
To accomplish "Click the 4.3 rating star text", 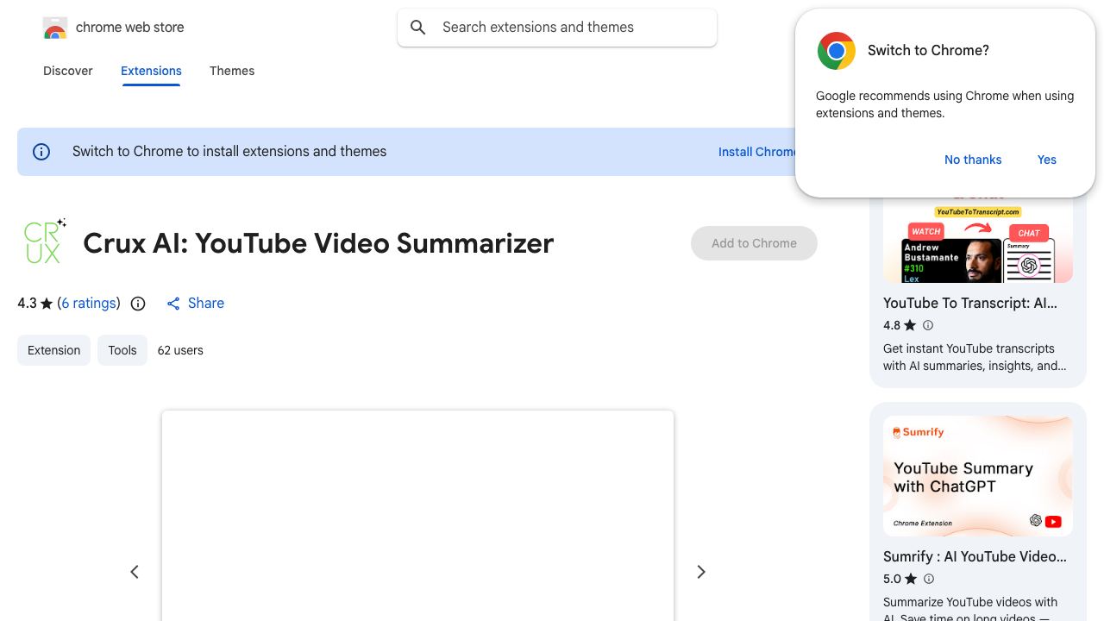I will point(34,304).
